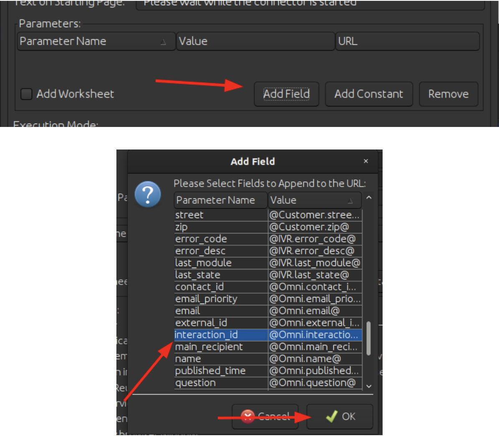
Task: Select the zip row
Action: (x=268, y=227)
